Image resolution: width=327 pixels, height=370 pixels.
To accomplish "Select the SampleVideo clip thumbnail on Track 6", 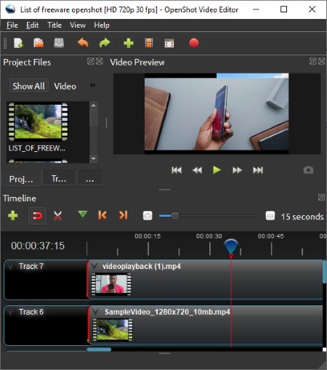I will coord(113,330).
